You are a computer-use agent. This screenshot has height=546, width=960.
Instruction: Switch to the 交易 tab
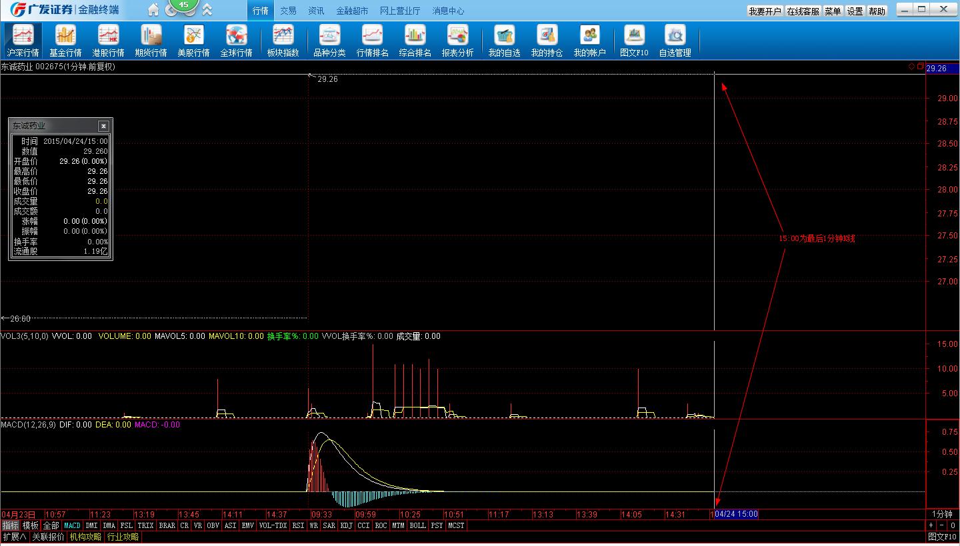(288, 11)
